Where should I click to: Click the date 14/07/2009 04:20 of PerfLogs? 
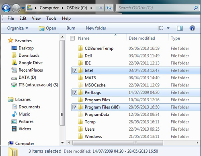(144, 92)
